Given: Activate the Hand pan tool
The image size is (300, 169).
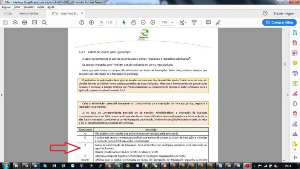Looking at the screenshot, I should pos(134,22).
